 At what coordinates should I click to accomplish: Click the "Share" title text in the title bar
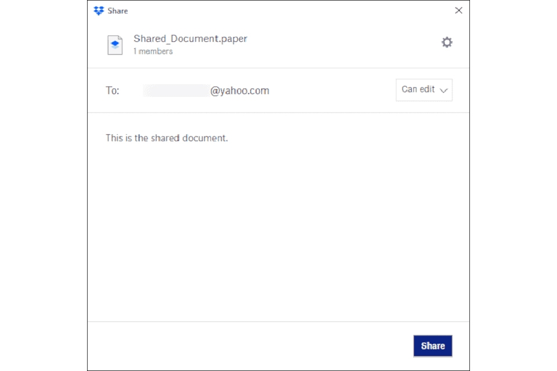pyautogui.click(x=118, y=11)
